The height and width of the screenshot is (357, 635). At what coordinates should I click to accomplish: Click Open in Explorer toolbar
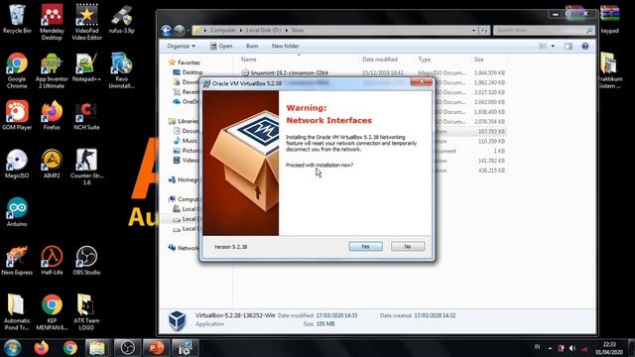(x=221, y=47)
